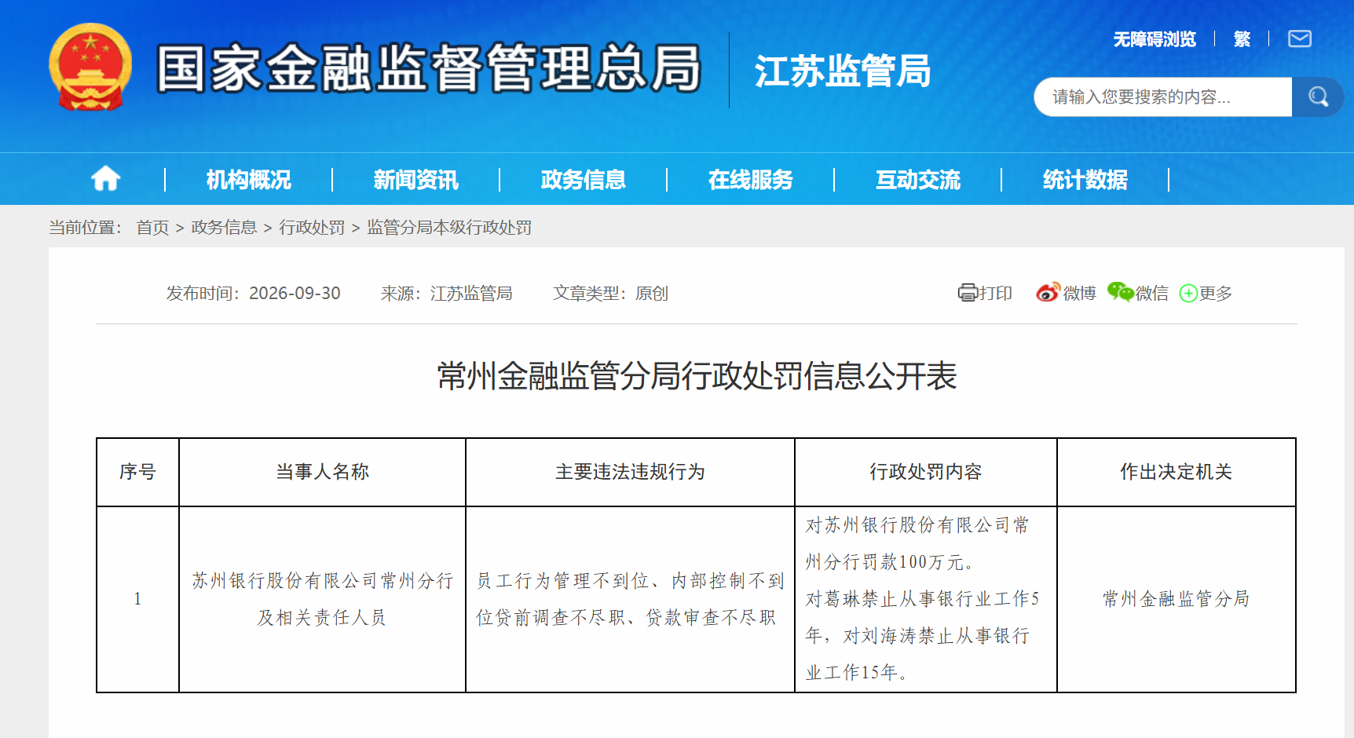The image size is (1354, 738).
Task: Open the 政务信息 menu
Action: [583, 180]
